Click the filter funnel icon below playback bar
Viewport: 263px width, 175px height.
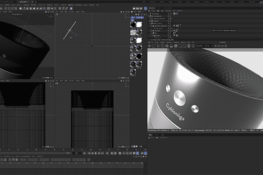click(x=138, y=156)
